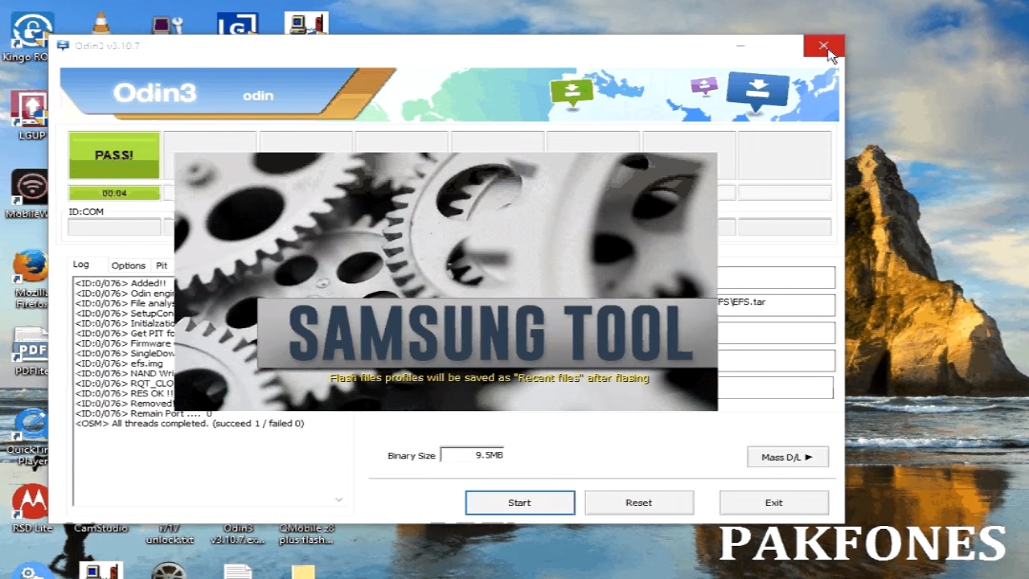Viewport: 1029px width, 579px height.
Task: Open the Mass D/L menu button
Action: [x=788, y=457]
